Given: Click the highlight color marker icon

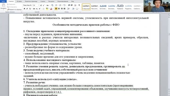Looking at the screenshot, I should (47, 9).
